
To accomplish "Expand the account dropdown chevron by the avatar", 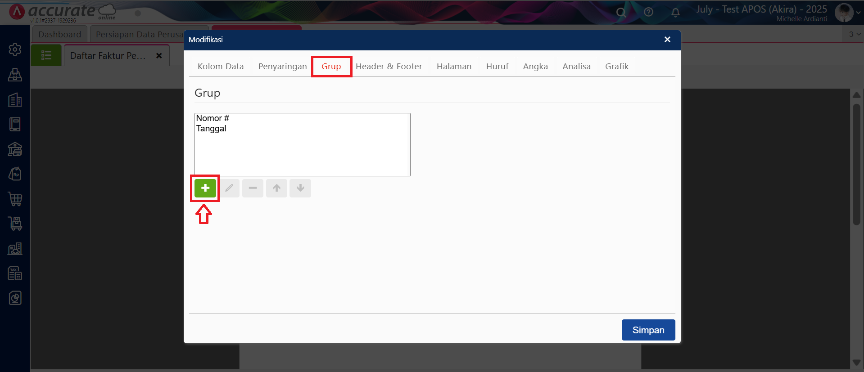I will click(x=859, y=13).
